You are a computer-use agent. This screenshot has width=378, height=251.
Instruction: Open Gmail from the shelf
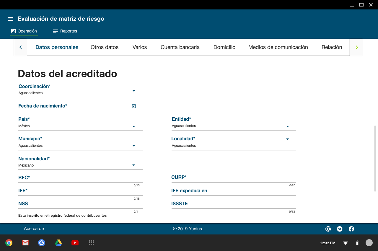pos(25,243)
